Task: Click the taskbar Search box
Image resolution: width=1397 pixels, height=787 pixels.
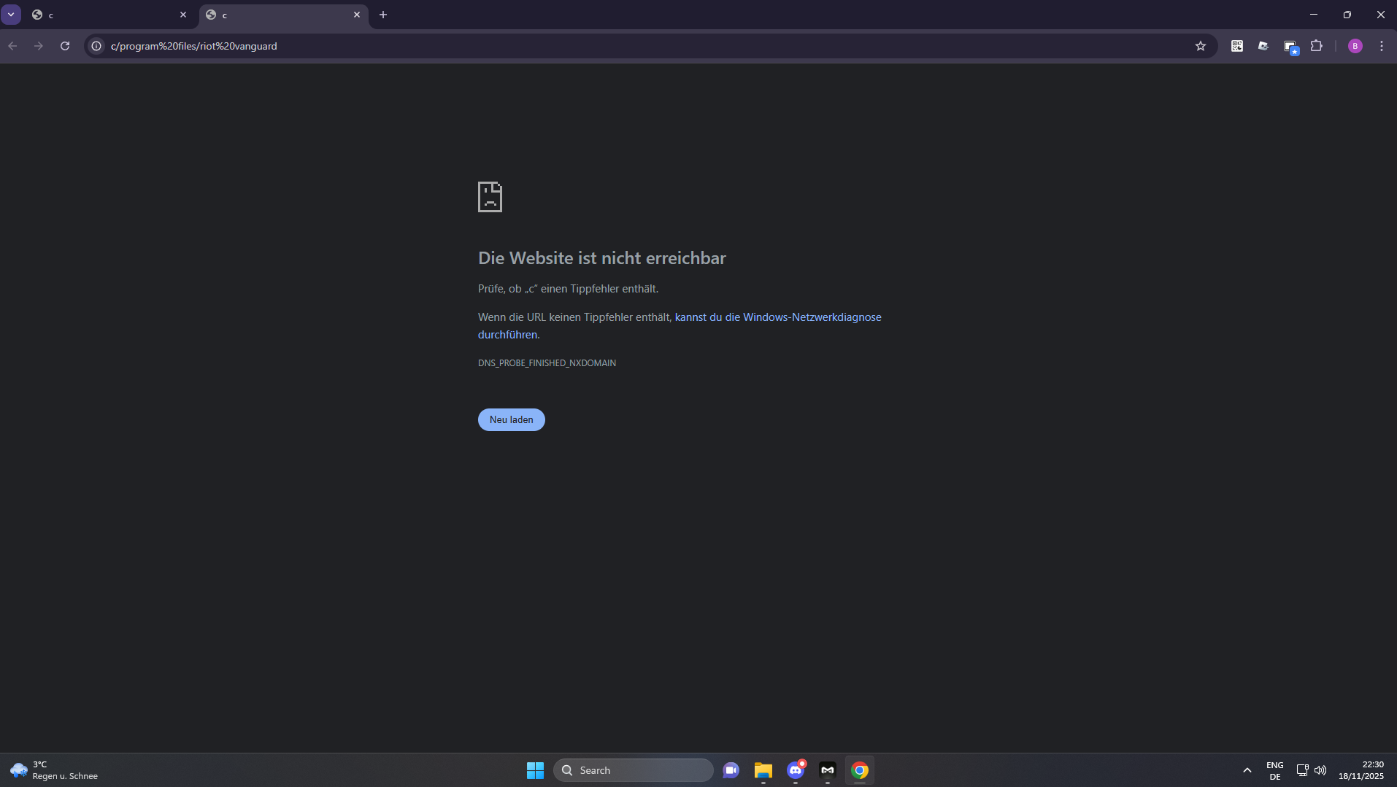Action: [634, 770]
